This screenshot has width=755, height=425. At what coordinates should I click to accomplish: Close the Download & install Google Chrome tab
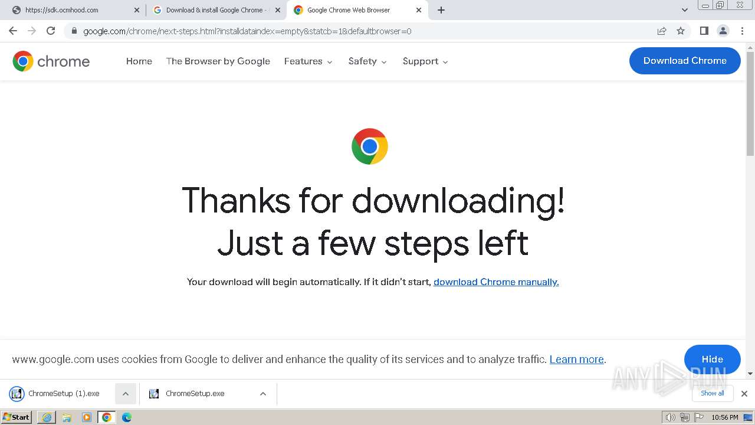tap(278, 10)
